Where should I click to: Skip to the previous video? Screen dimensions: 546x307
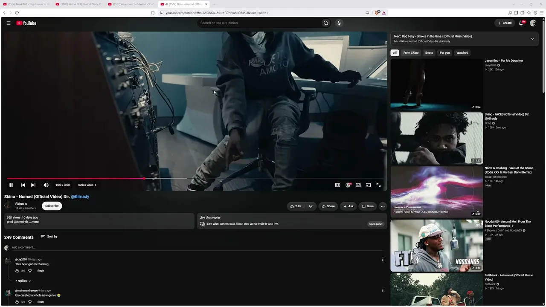[23, 185]
